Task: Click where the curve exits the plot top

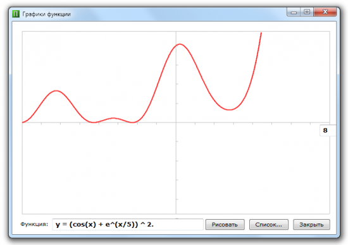Action: [x=261, y=33]
